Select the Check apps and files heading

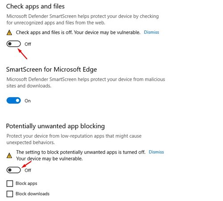point(35,7)
